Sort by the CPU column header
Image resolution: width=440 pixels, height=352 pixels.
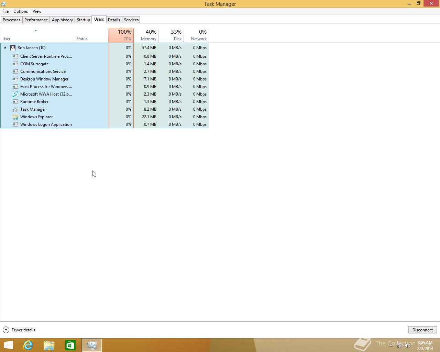[x=121, y=35]
